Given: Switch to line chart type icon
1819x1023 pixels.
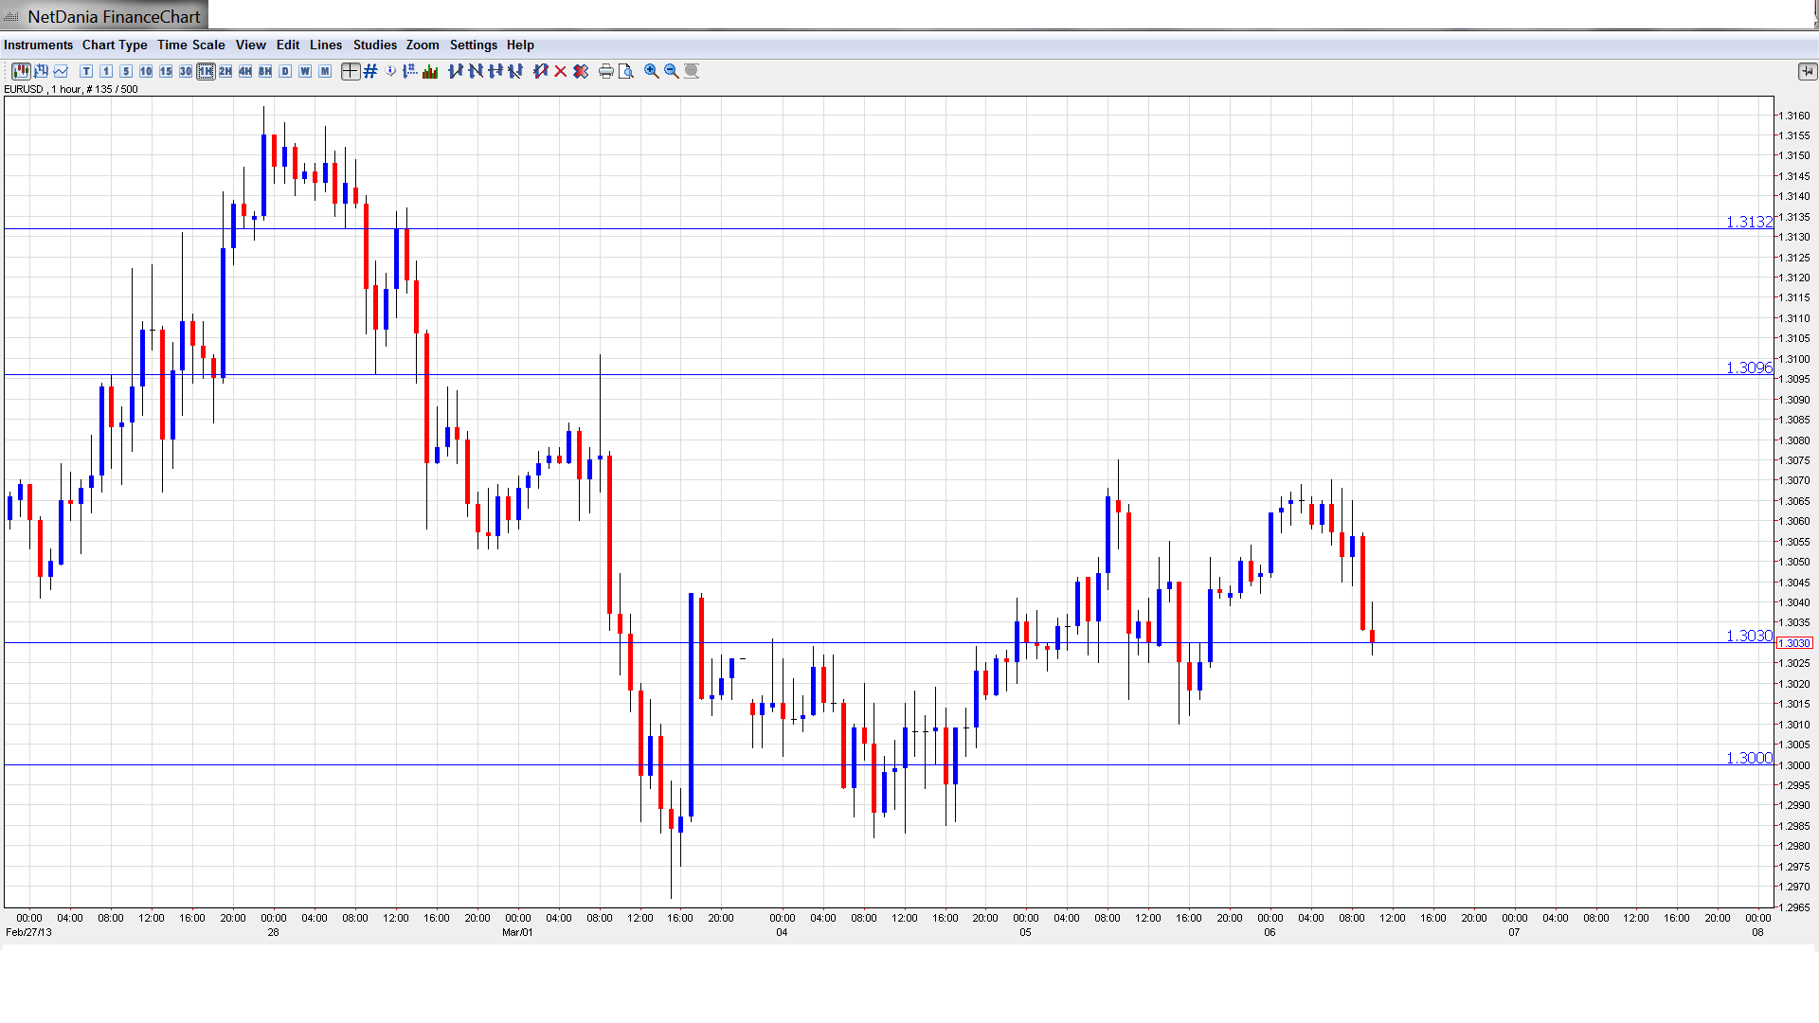Looking at the screenshot, I should pyautogui.click(x=62, y=71).
